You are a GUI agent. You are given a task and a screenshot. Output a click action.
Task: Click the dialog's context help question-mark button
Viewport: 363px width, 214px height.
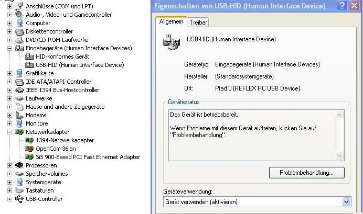341,6
